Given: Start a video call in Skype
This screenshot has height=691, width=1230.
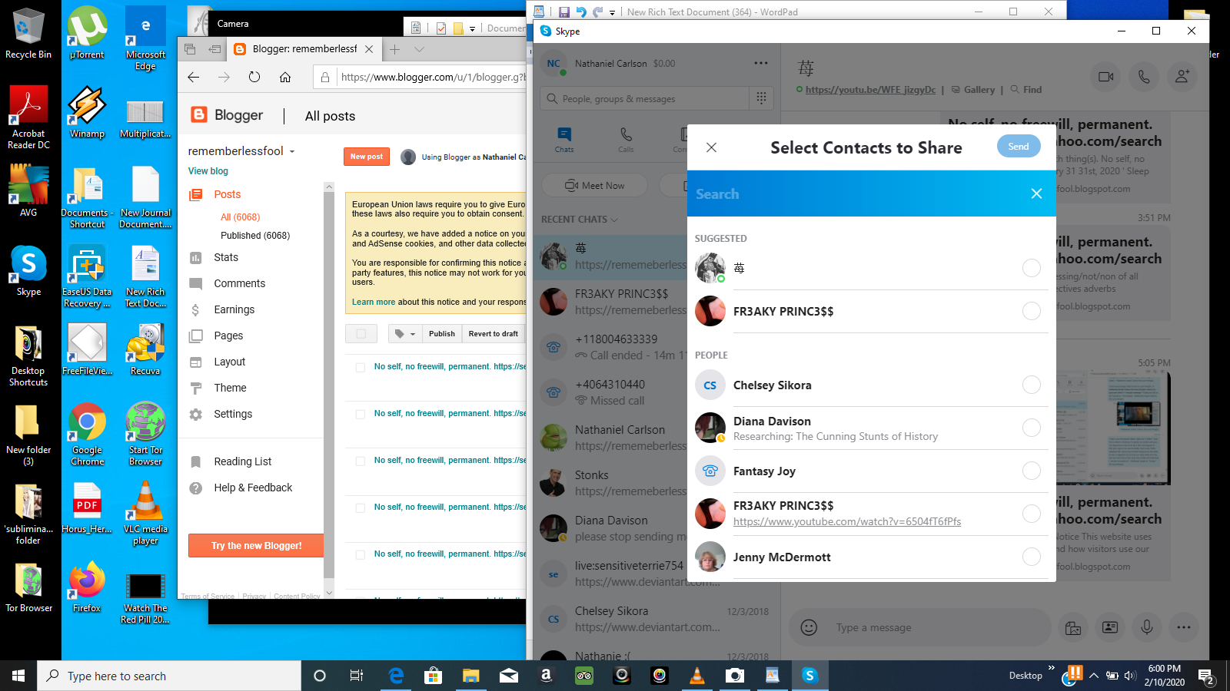Looking at the screenshot, I should (x=1105, y=77).
